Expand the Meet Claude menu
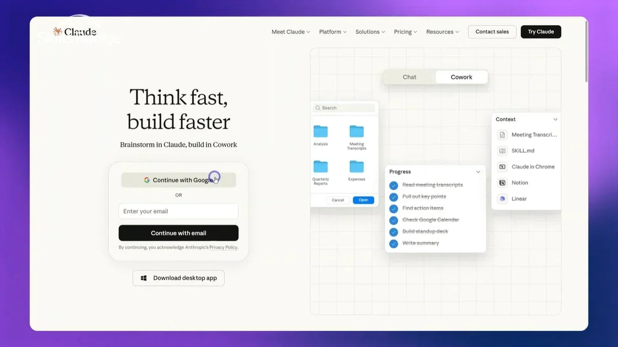The image size is (618, 347). [x=290, y=32]
